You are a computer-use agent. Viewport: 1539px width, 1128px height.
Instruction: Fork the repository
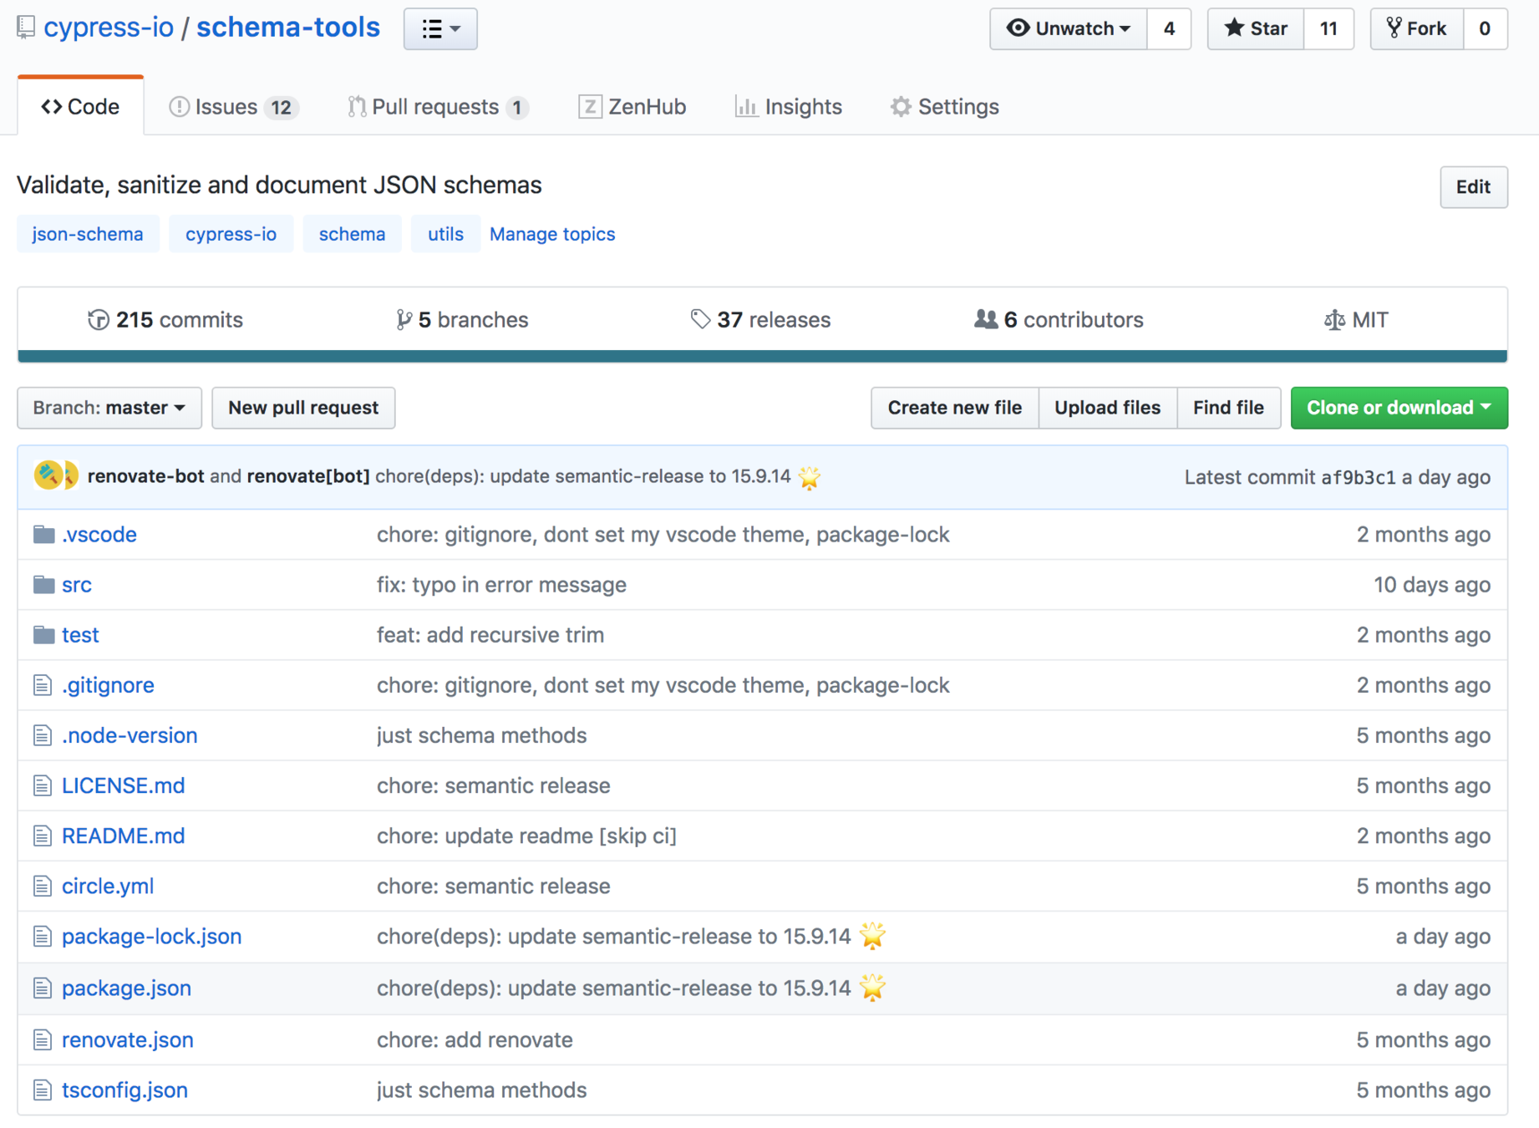click(x=1417, y=29)
